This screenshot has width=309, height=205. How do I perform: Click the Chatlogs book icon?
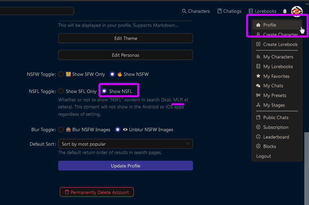pyautogui.click(x=220, y=11)
